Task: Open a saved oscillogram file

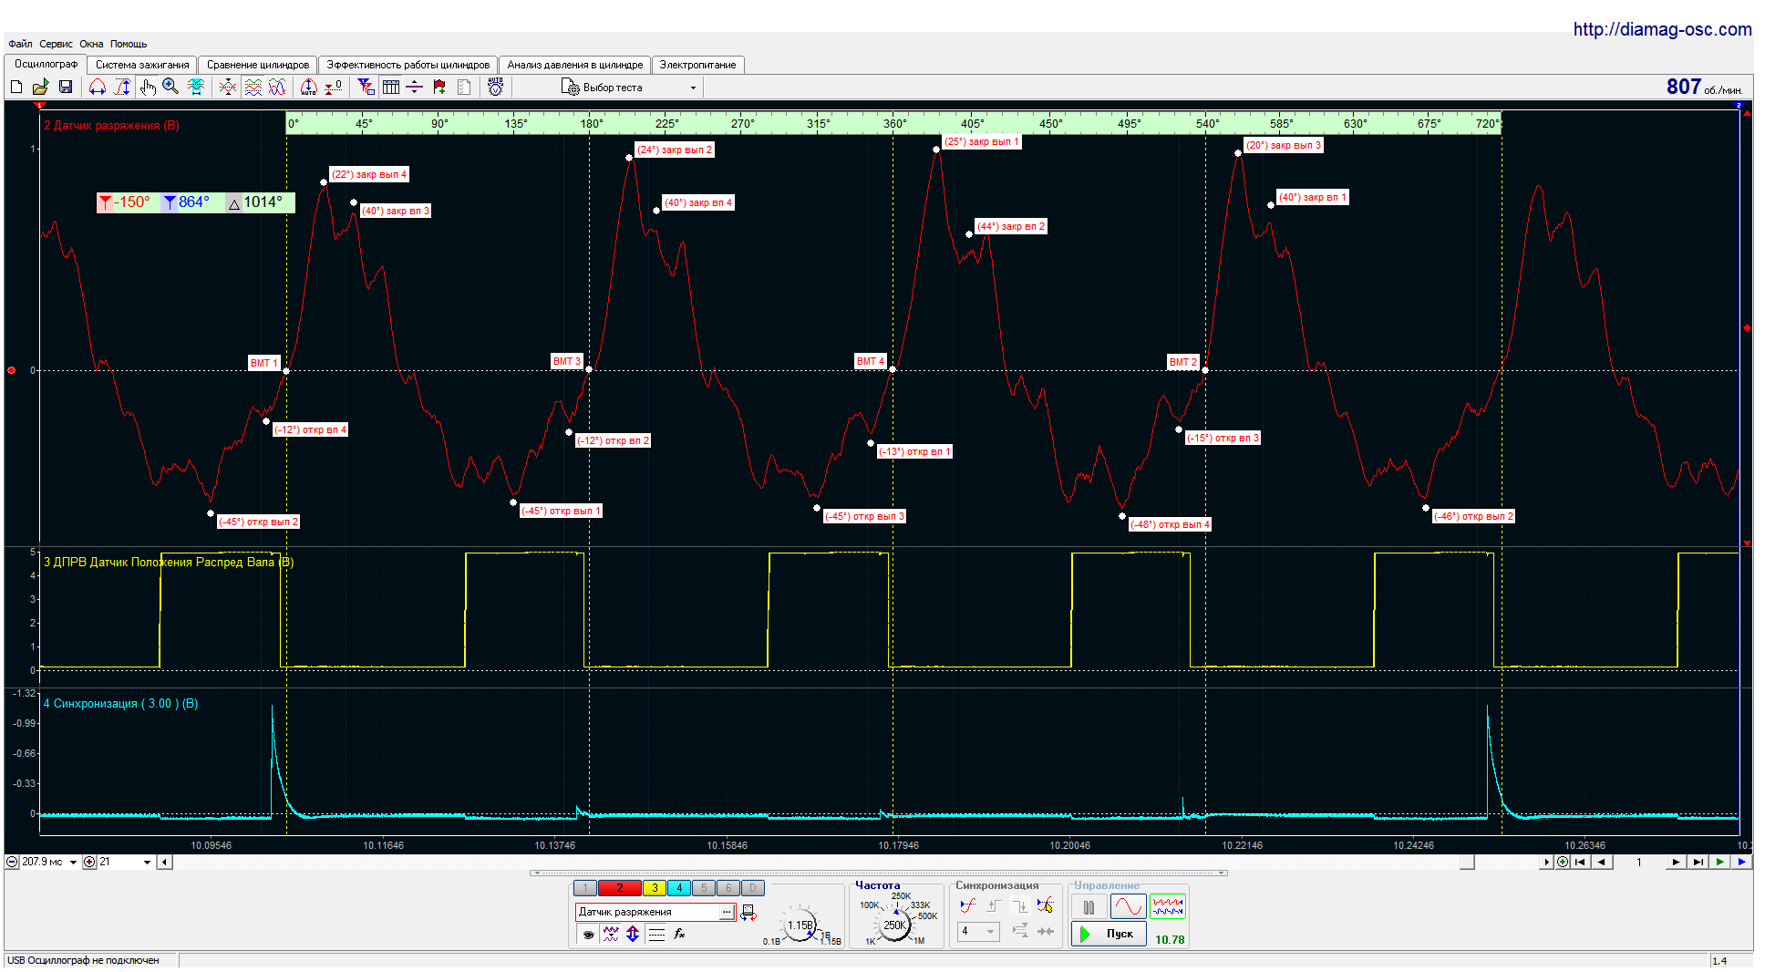Action: click(x=40, y=87)
